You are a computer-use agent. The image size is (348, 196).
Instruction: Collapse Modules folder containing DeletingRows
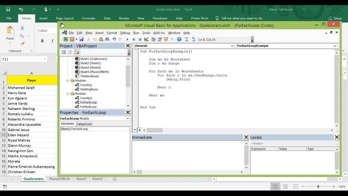pyautogui.click(x=67, y=81)
